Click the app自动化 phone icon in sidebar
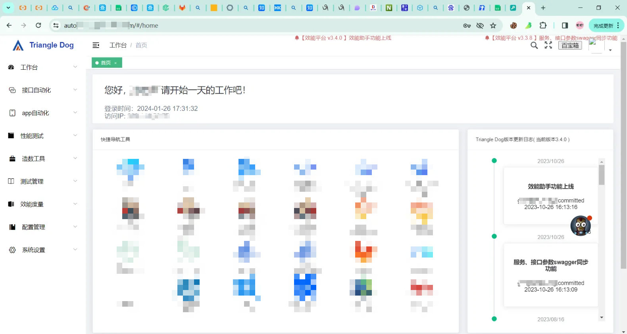Image resolution: width=627 pixels, height=334 pixels. pyautogui.click(x=12, y=113)
